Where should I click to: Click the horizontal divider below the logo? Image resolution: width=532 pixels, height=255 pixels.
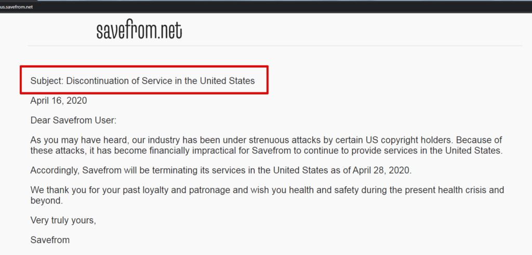coord(275,45)
